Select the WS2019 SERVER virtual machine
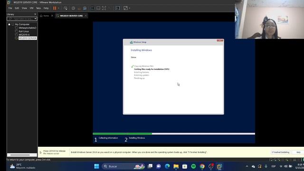 (x=28, y=38)
